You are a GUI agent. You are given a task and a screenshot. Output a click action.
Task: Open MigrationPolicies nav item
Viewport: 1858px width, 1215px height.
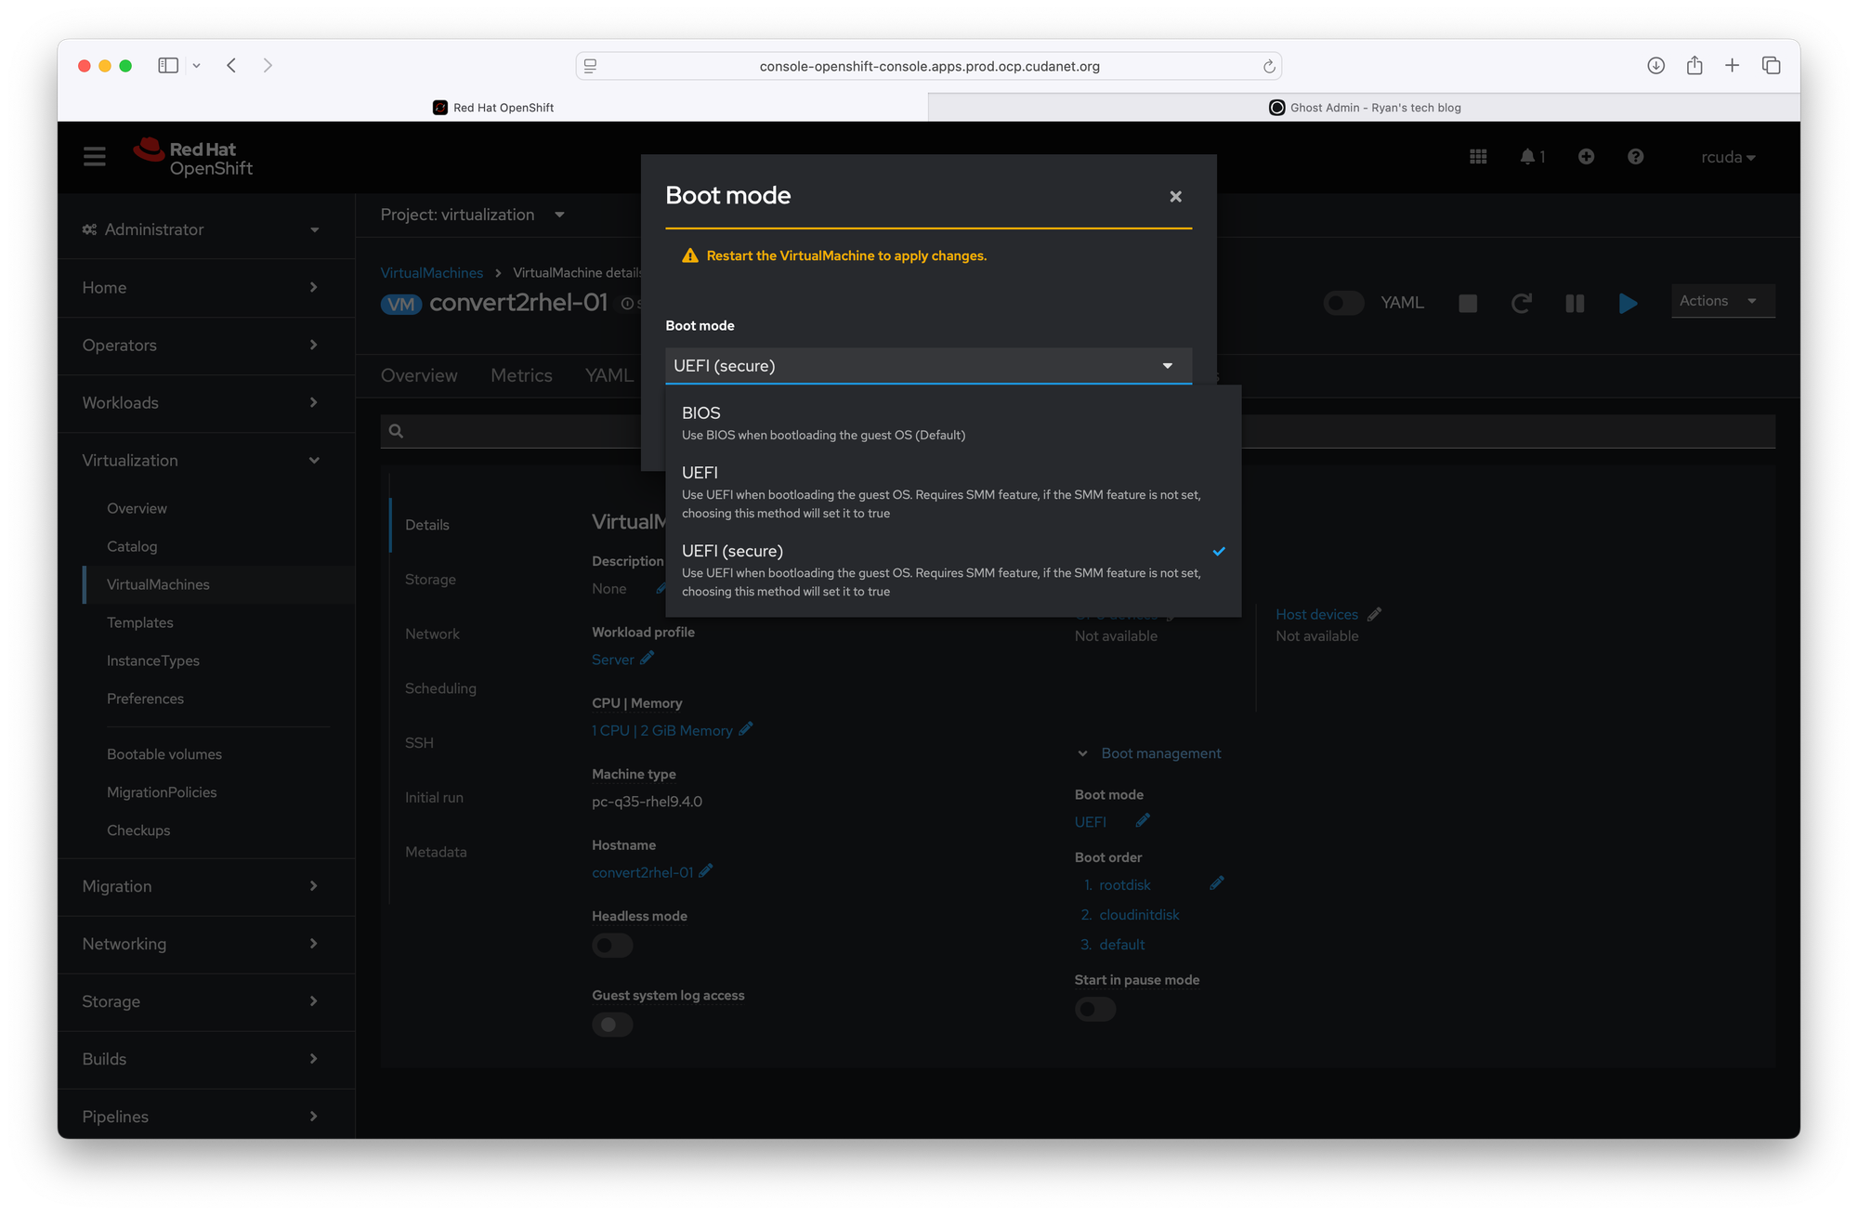pyautogui.click(x=162, y=792)
